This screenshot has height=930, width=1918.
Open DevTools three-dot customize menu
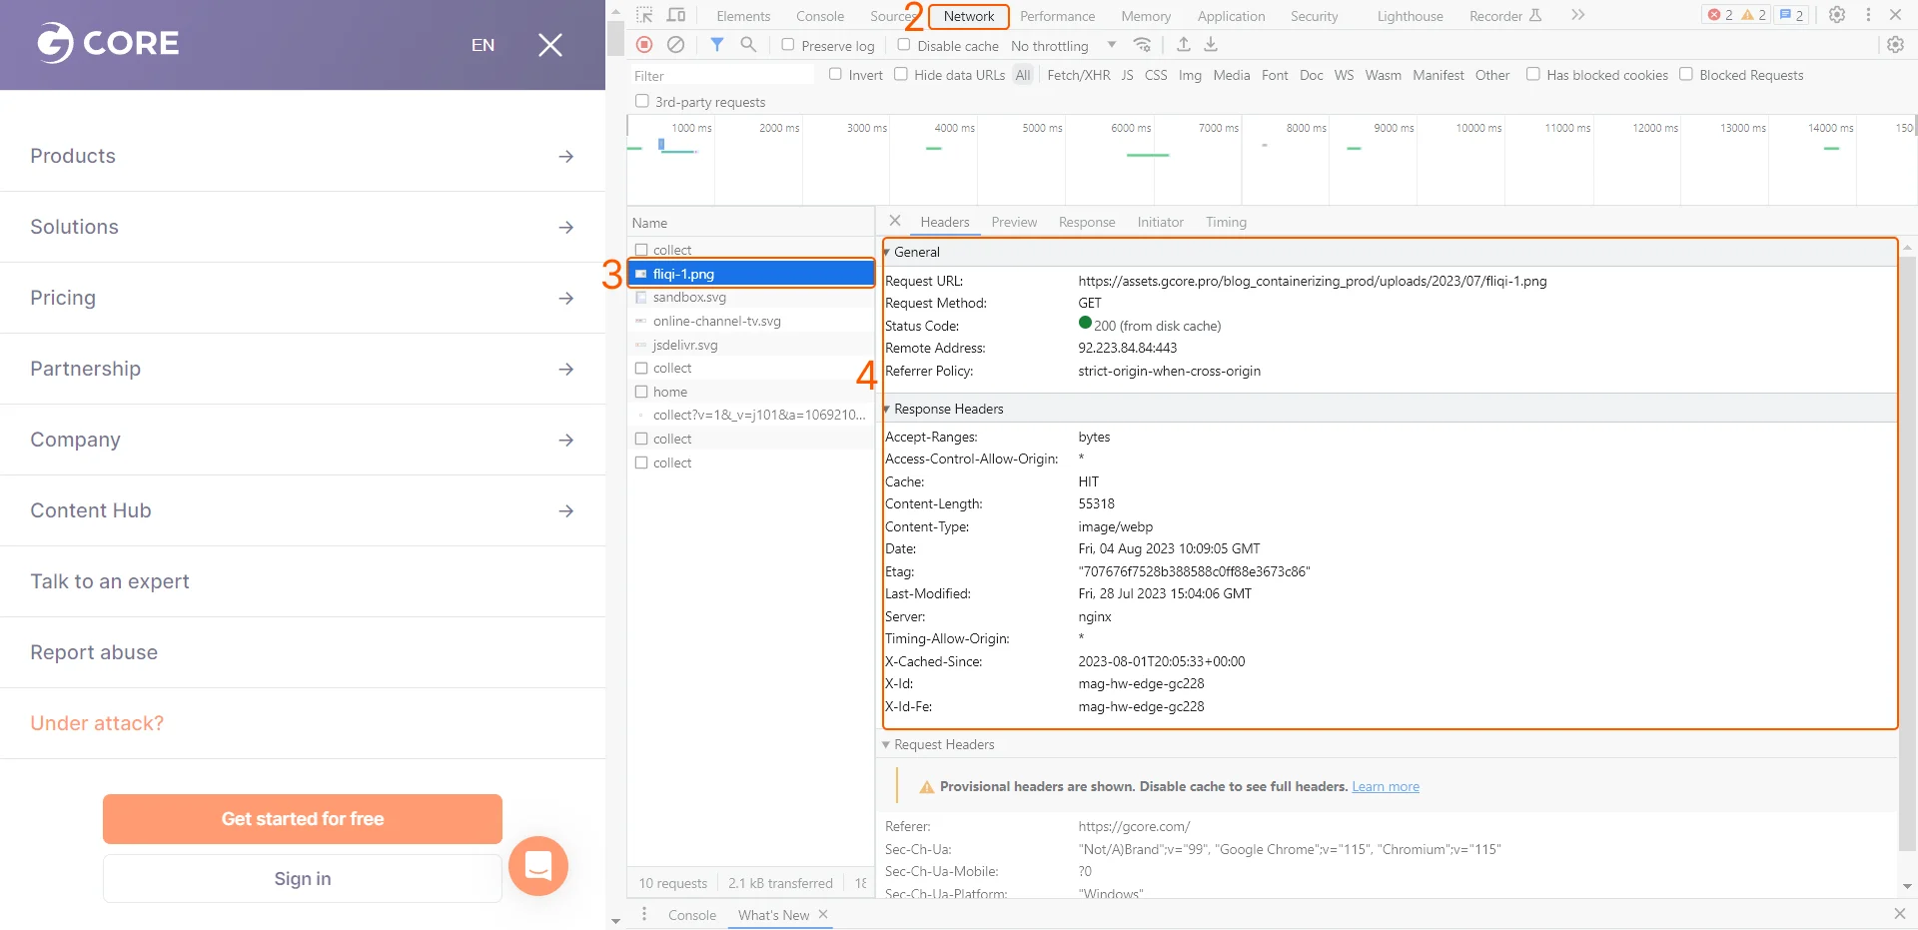(1868, 15)
